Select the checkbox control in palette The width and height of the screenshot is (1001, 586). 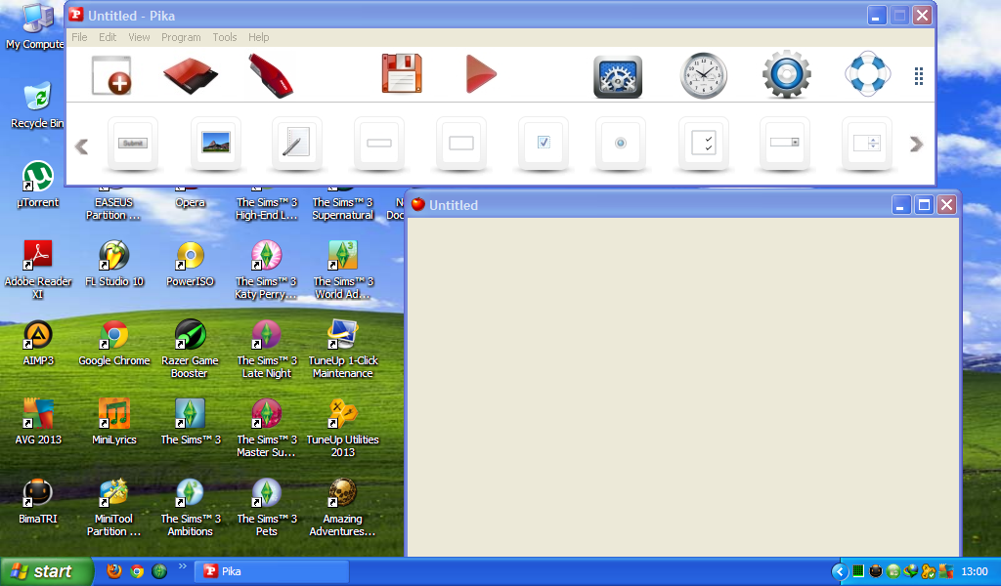544,144
